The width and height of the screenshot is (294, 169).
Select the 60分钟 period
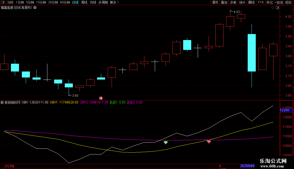point(65,2)
